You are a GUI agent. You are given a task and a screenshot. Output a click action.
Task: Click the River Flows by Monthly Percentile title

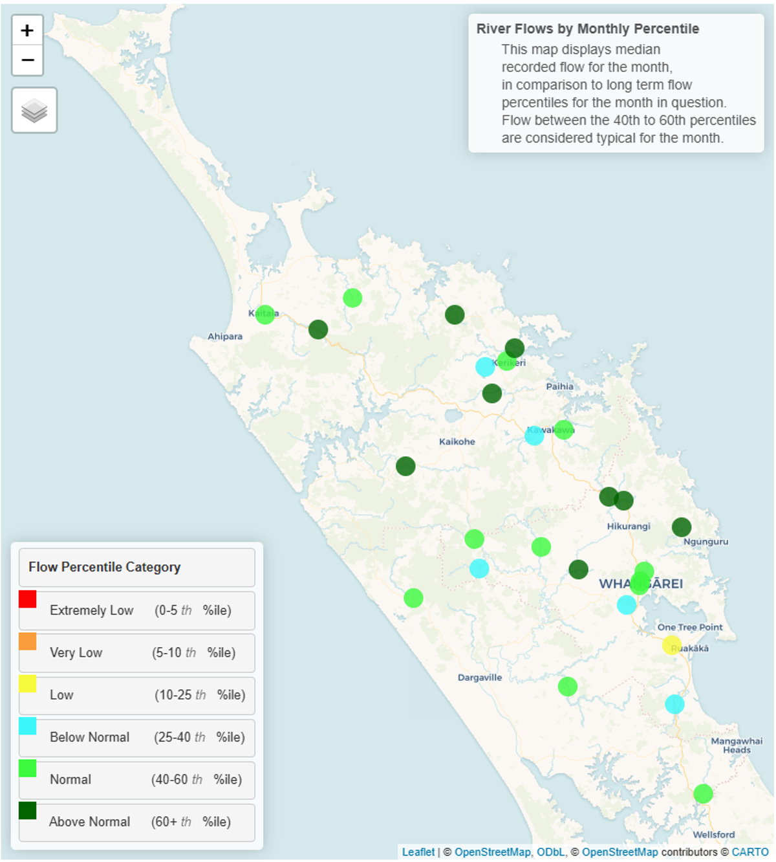point(587,29)
